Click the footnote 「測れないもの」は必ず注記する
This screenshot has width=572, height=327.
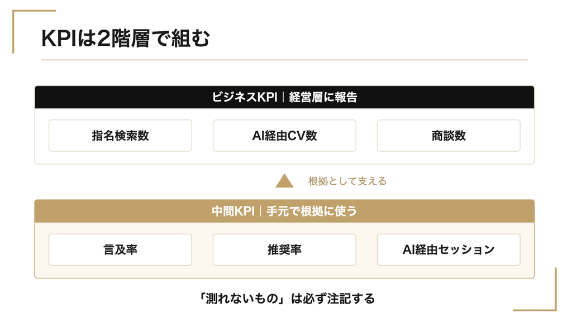[286, 299]
